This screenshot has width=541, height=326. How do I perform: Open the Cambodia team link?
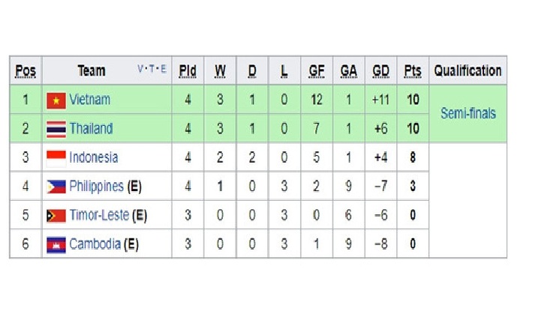[95, 244]
